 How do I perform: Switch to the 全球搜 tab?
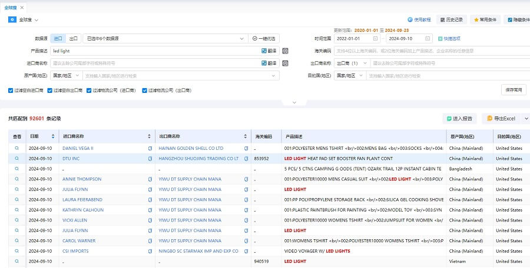coord(11,8)
